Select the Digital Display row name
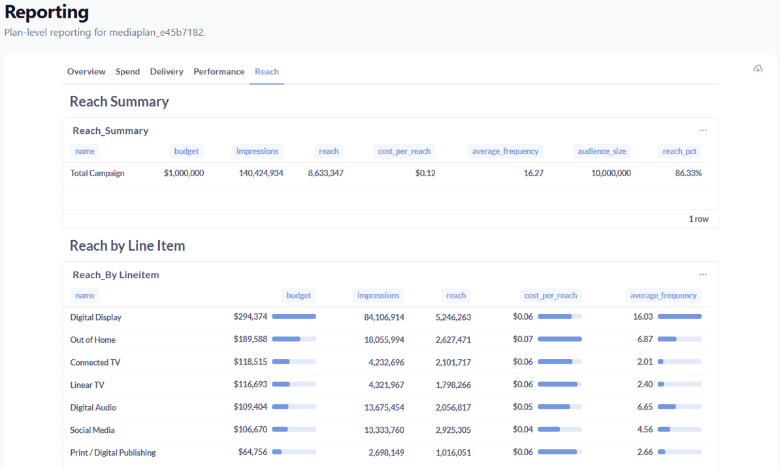780x470 pixels. 95,317
